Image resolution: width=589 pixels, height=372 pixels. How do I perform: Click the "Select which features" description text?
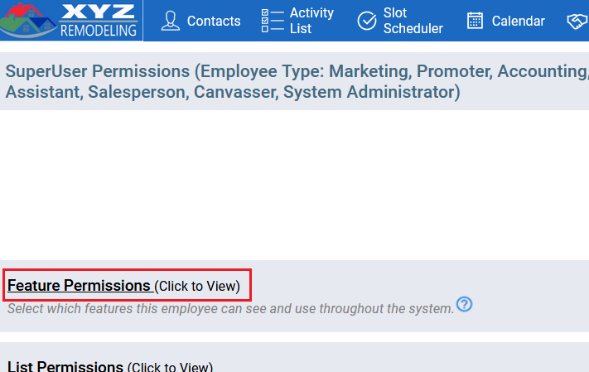coord(231,309)
